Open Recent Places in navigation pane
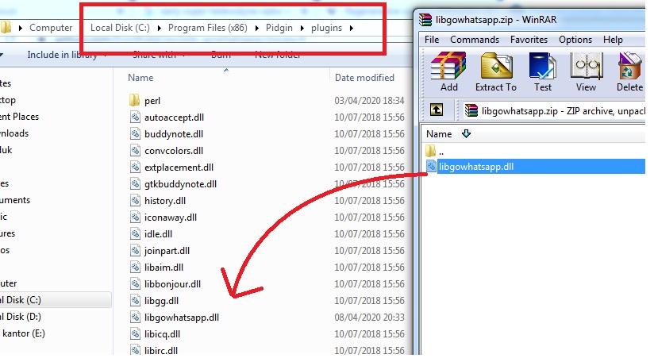 click(19, 117)
